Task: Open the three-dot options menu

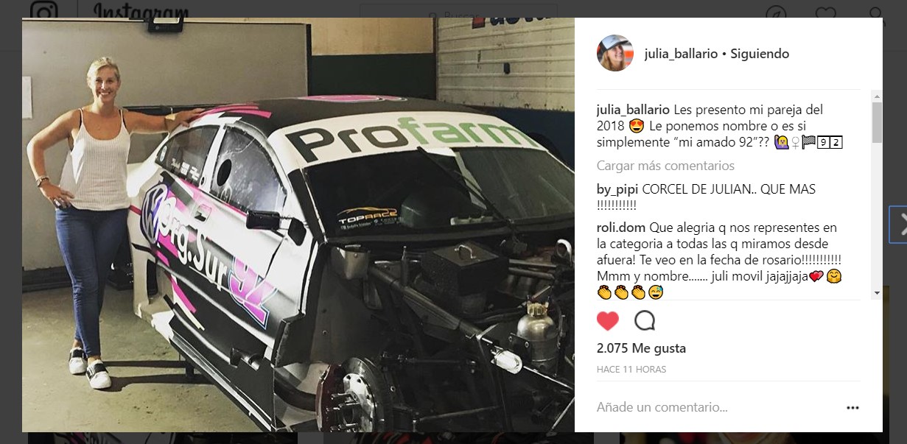Action: [852, 407]
